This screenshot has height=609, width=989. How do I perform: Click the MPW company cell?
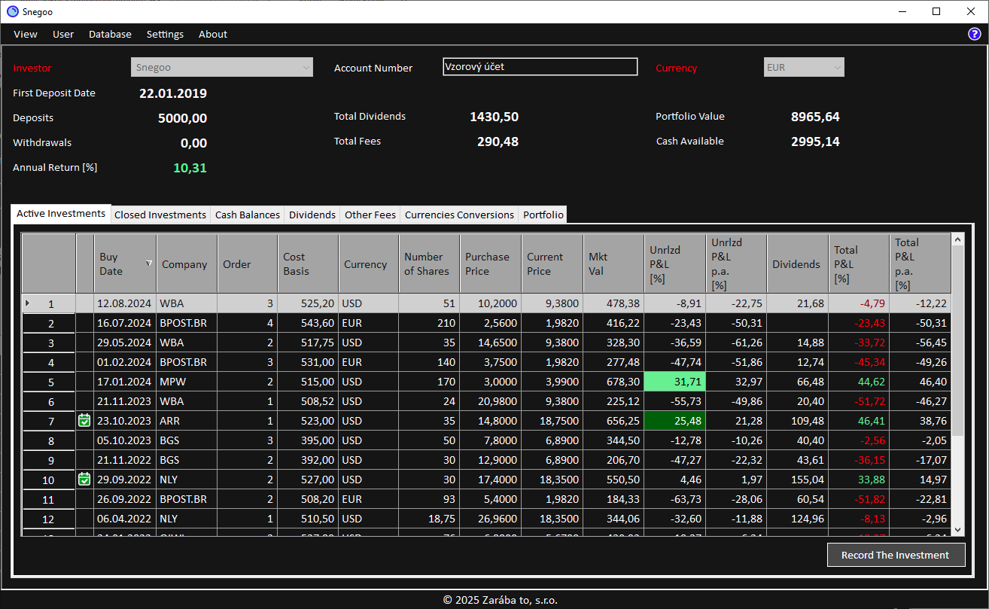(187, 382)
